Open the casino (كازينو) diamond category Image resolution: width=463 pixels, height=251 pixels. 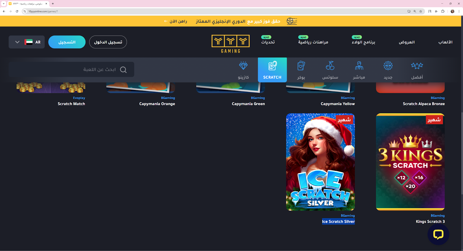click(x=243, y=70)
